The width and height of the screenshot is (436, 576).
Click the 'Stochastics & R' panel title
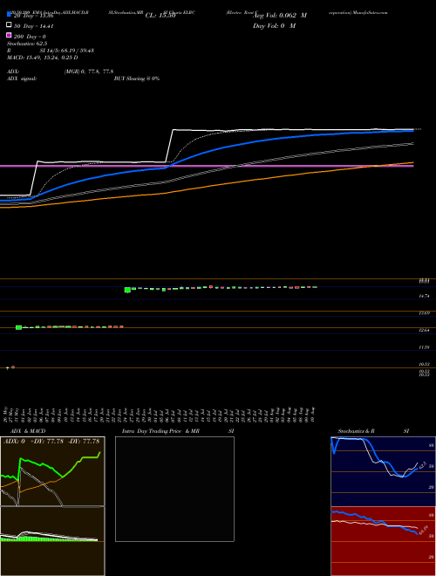[356, 431]
